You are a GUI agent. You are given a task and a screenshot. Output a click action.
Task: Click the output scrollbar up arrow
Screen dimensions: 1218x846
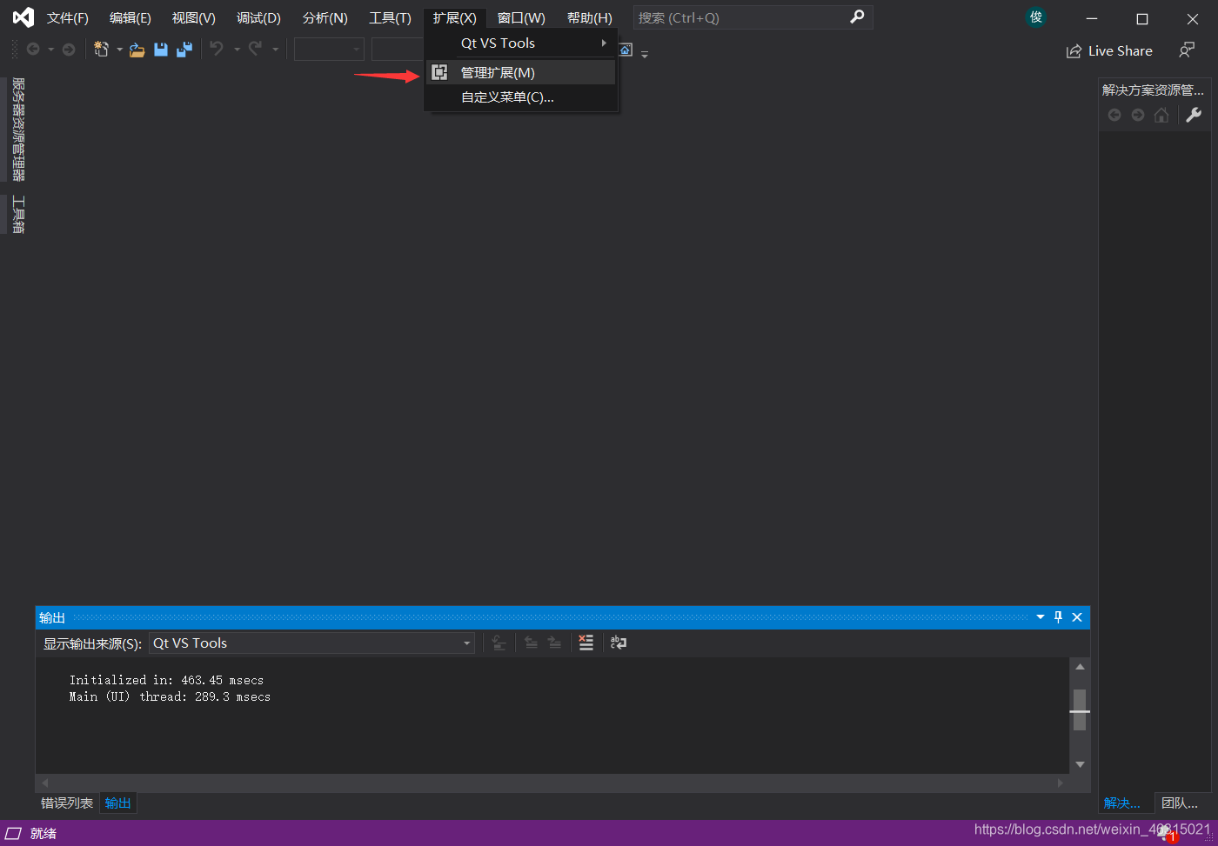(1080, 667)
